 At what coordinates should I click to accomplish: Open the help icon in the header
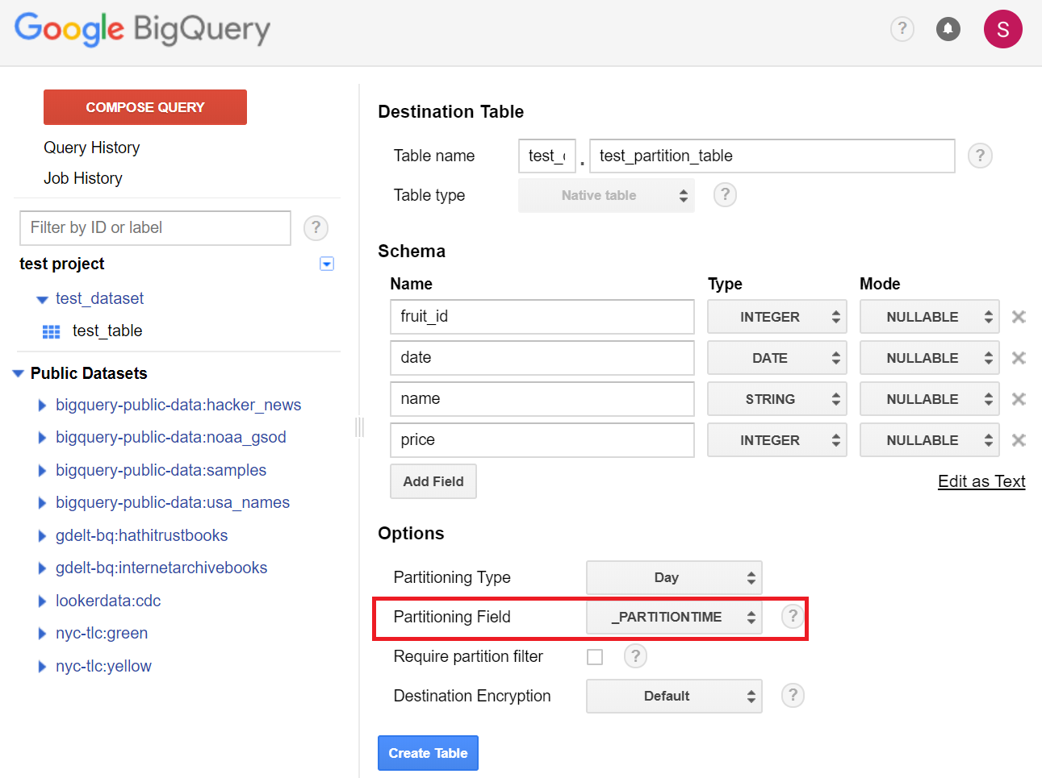902,29
